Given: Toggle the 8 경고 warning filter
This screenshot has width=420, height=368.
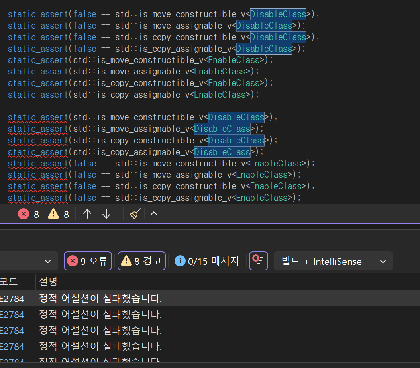Looking at the screenshot, I should pos(141,261).
